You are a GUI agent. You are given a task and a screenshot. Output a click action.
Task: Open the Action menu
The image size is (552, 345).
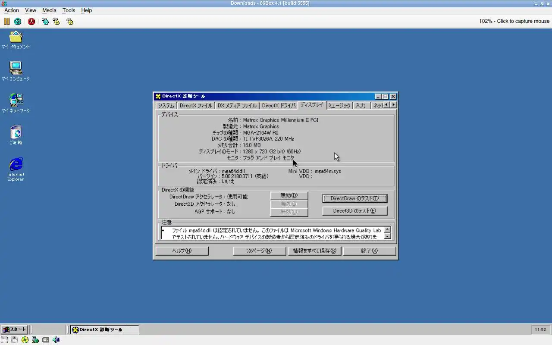point(12,10)
